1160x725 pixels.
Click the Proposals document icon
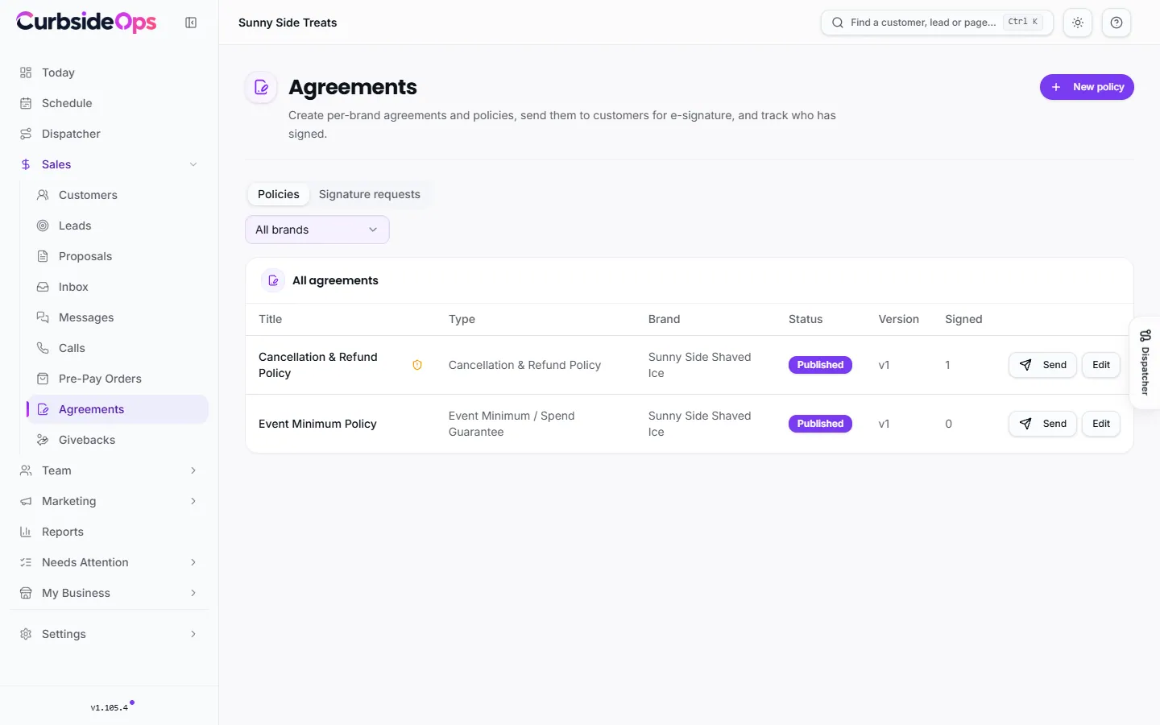[43, 256]
